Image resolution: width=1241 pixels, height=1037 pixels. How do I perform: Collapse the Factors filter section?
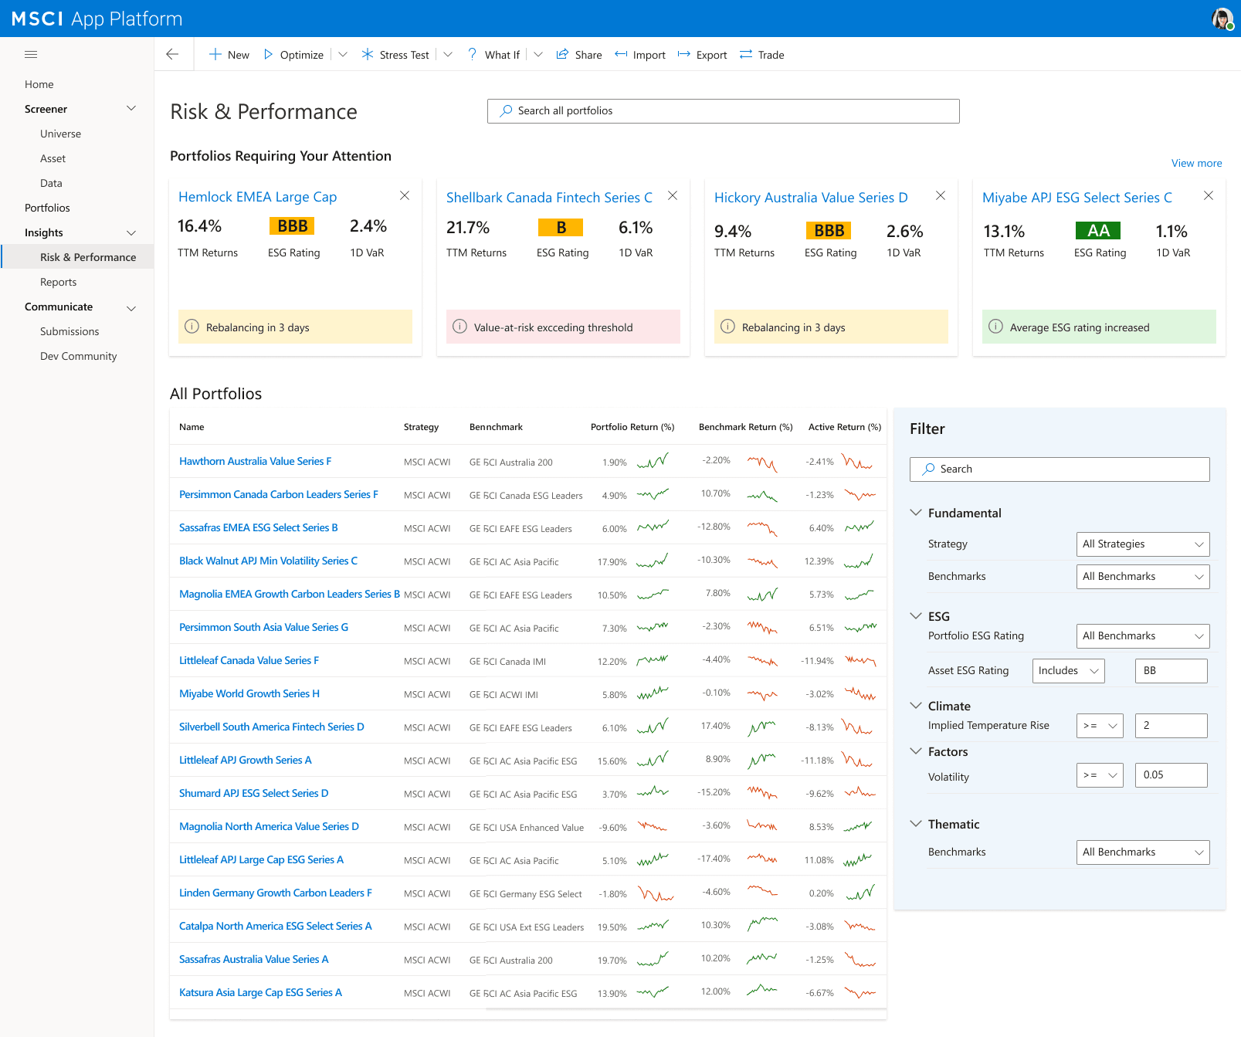tap(916, 751)
